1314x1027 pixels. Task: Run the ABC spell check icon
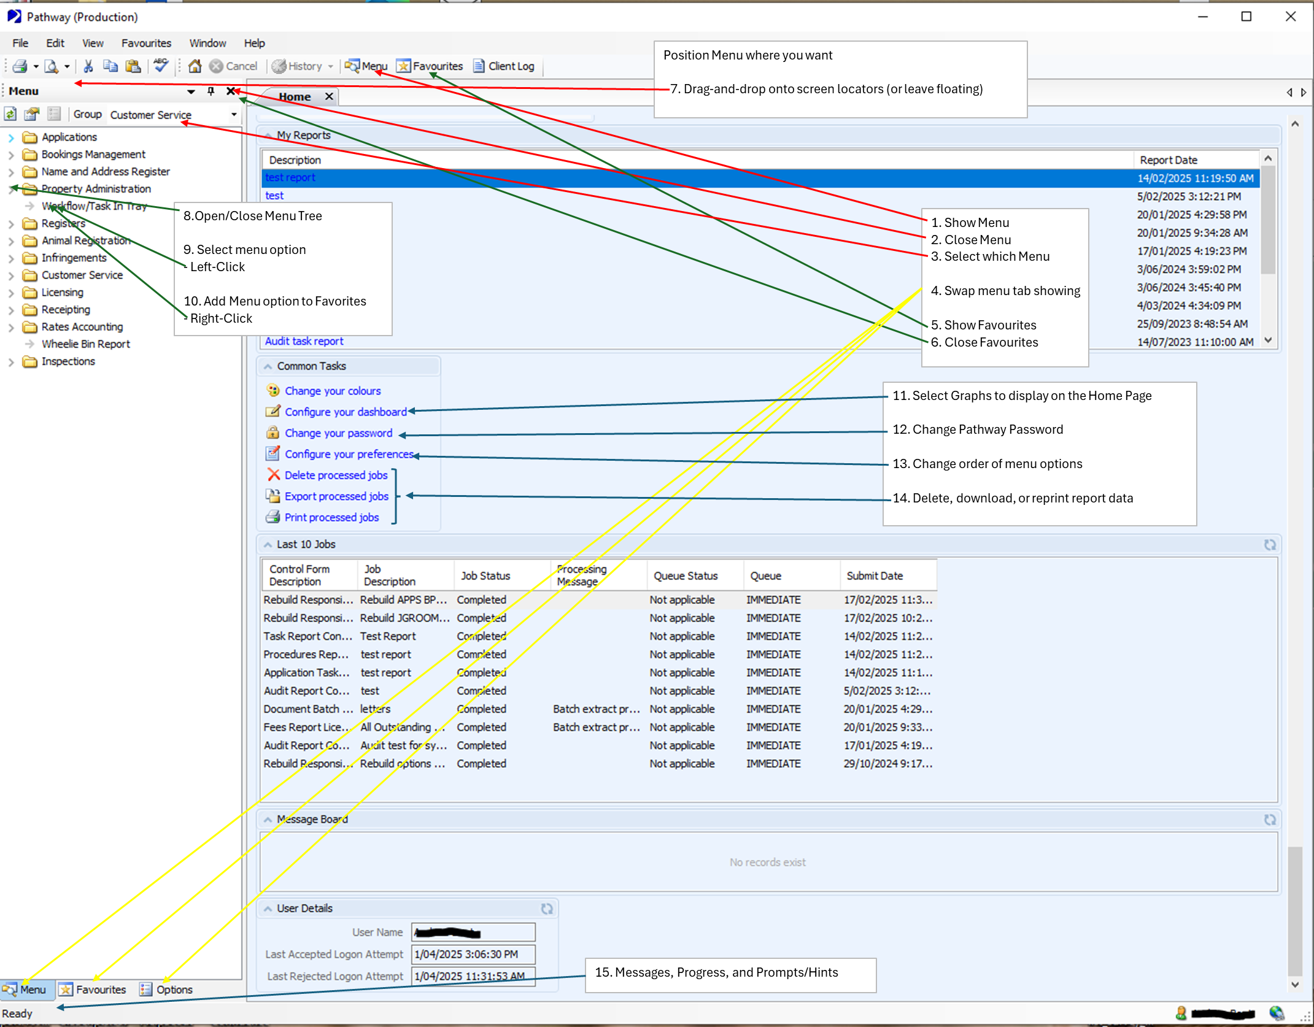(161, 65)
